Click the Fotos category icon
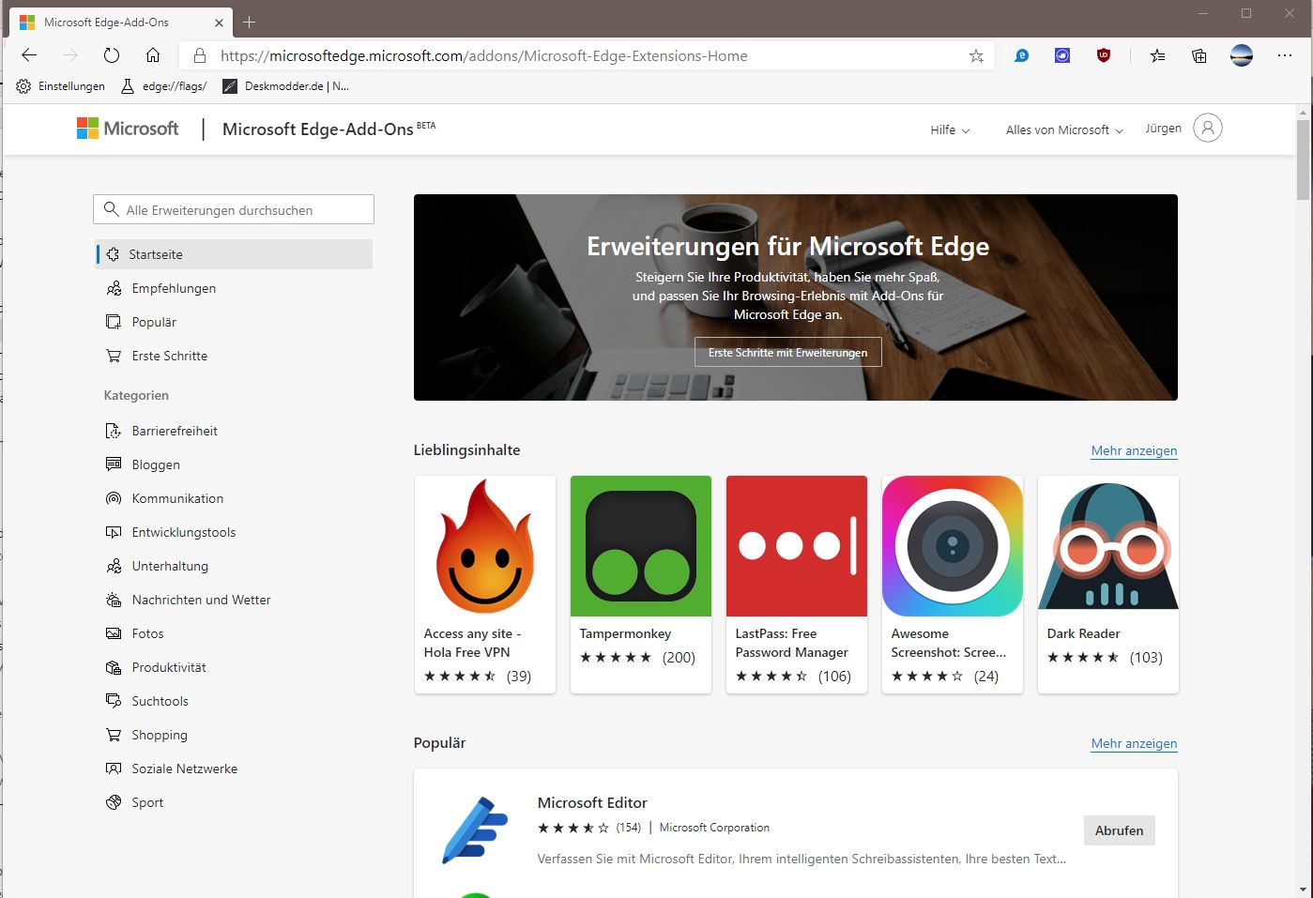The height and width of the screenshot is (898, 1313). pyautogui.click(x=114, y=633)
